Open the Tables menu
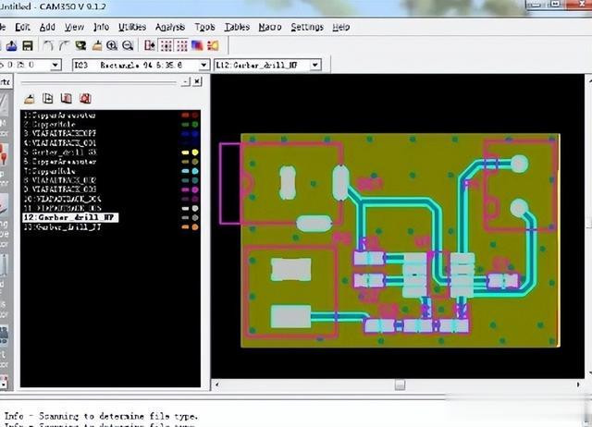This screenshot has height=427, width=592. (x=237, y=27)
